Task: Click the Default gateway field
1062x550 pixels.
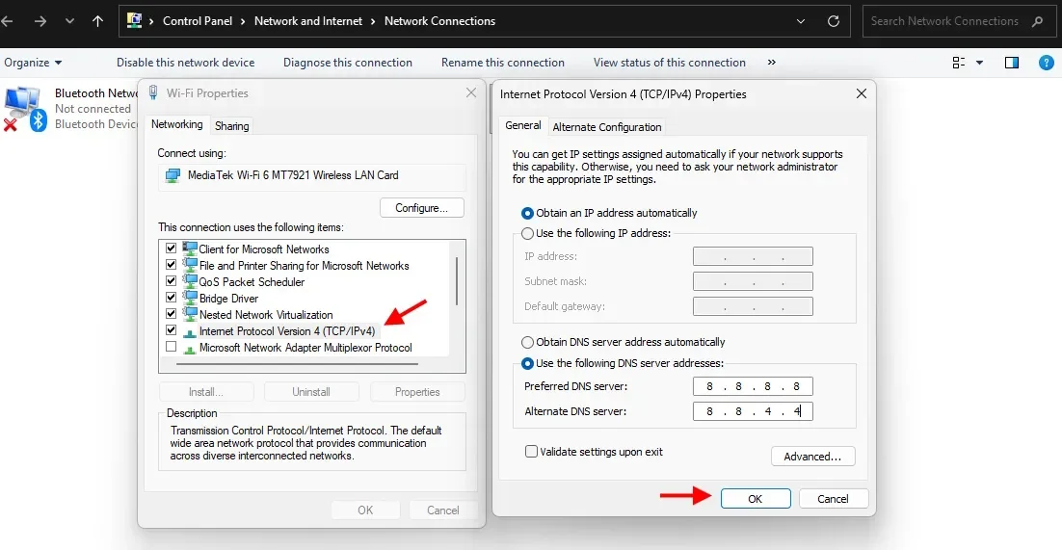Action: click(x=753, y=306)
